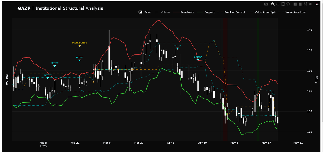Click the Price axis title
This screenshot has height=152, width=323.
coord(317,80)
